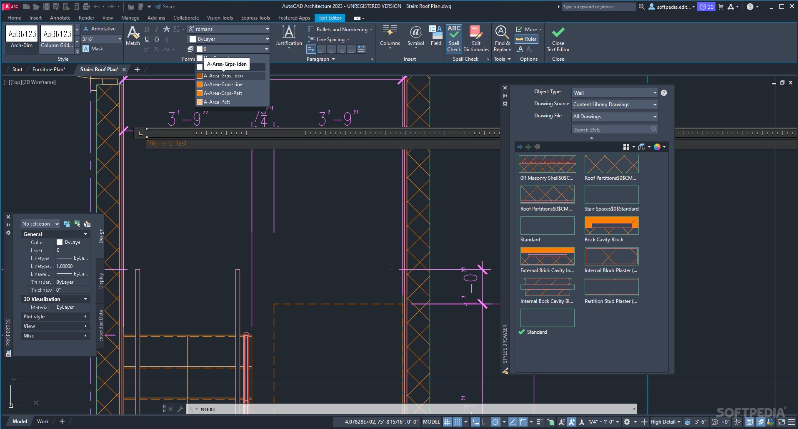798x429 pixels.
Task: Click the wrench icon on command line
Action: coord(180,409)
